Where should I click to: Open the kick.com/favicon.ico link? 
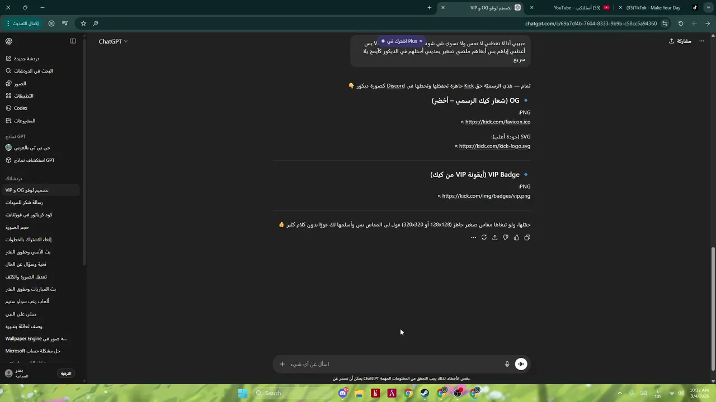tap(497, 122)
